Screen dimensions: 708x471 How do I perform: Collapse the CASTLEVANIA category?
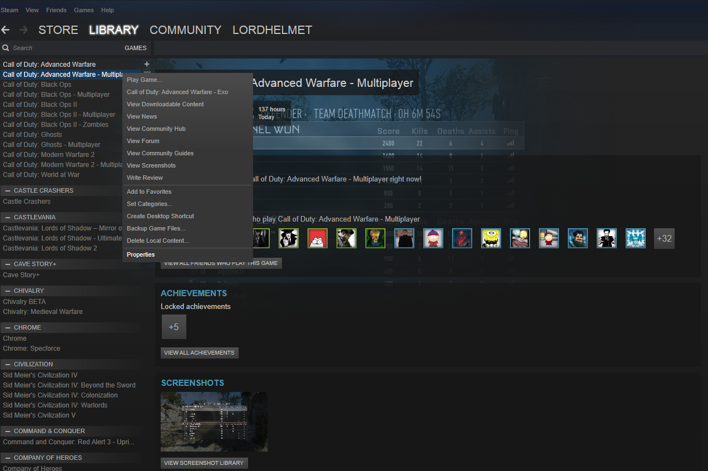point(8,217)
